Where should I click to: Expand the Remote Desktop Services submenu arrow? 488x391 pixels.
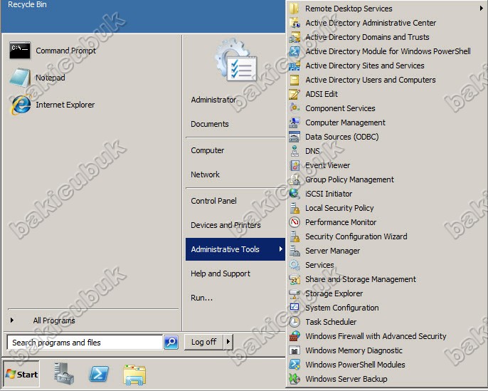point(481,9)
